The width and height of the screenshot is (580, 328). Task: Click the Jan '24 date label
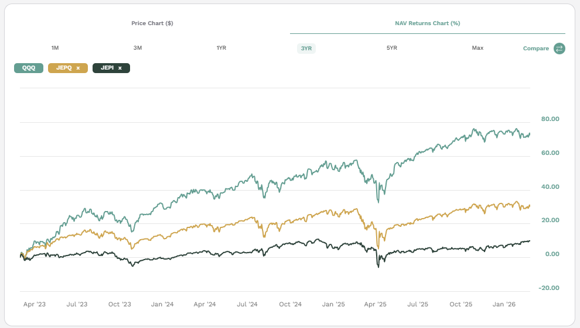(x=162, y=305)
